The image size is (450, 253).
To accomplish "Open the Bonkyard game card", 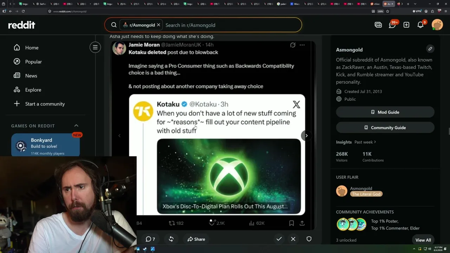I will coord(45,145).
